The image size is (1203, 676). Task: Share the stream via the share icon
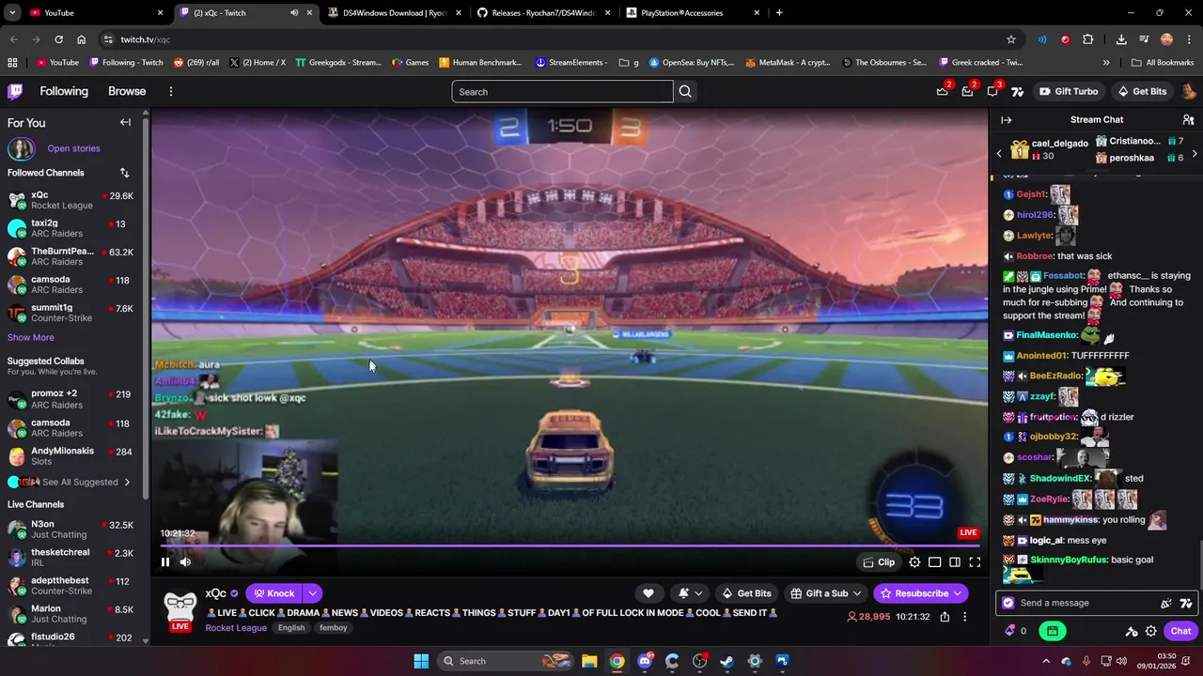point(945,617)
